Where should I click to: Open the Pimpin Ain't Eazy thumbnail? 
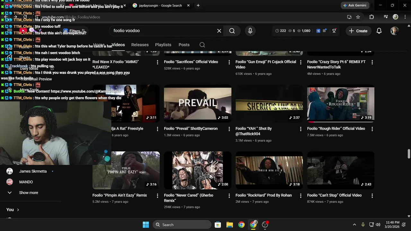pyautogui.click(x=126, y=170)
